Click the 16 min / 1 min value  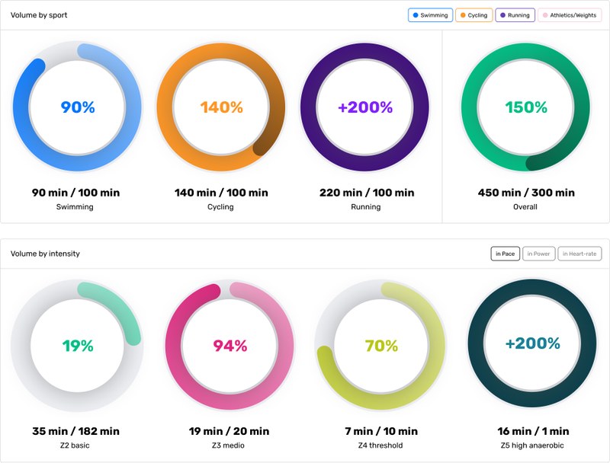533,431
